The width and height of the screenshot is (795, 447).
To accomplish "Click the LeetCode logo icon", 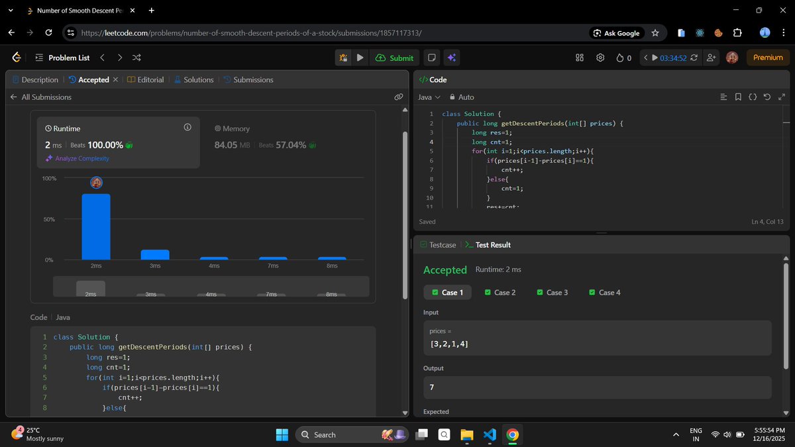I will click(x=17, y=58).
